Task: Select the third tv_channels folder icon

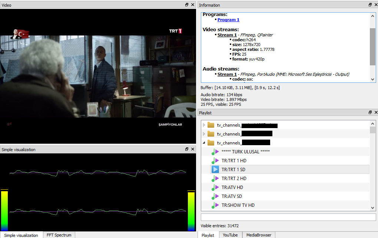Action: [x=211, y=143]
